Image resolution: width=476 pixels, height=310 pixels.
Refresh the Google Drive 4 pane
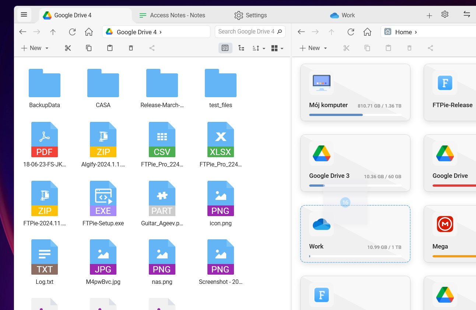(72, 32)
